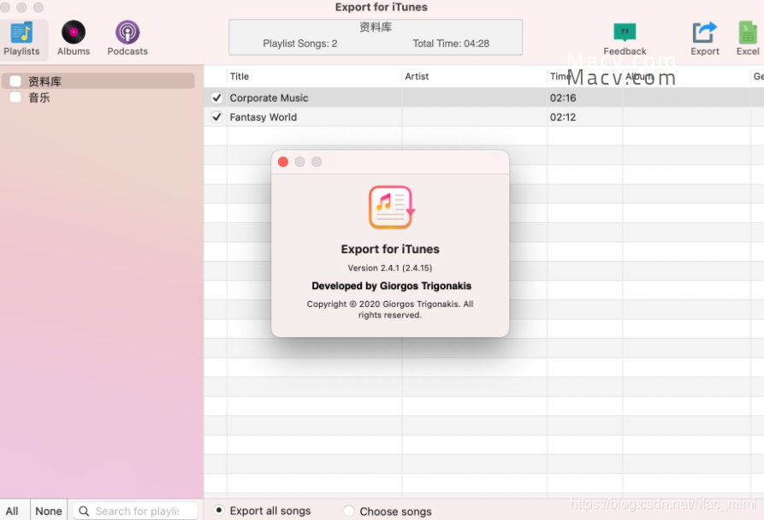The image size is (764, 520).
Task: Sort by the Title column header
Action: pyautogui.click(x=314, y=76)
